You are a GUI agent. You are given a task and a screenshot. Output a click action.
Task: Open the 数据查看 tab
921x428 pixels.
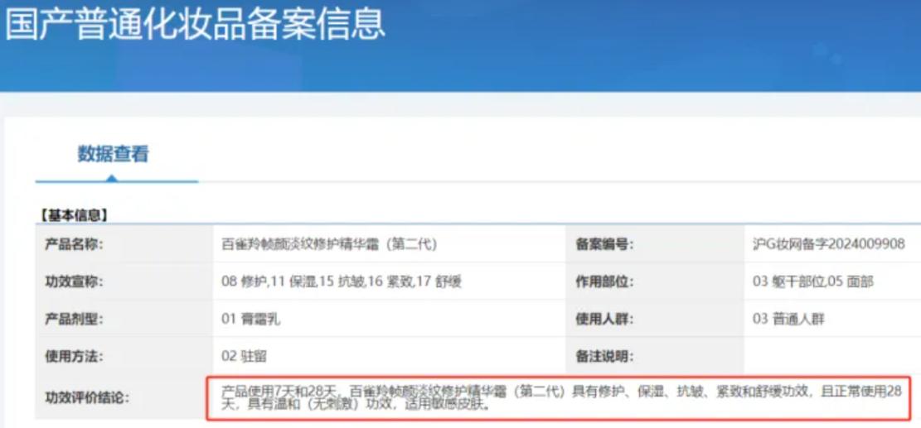coord(114,154)
